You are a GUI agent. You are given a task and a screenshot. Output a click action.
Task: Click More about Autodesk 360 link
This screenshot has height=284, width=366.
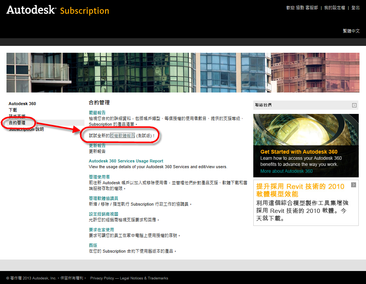[287, 171]
